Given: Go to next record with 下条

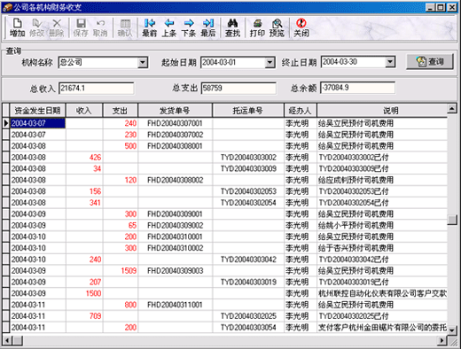Looking at the screenshot, I should tap(189, 27).
